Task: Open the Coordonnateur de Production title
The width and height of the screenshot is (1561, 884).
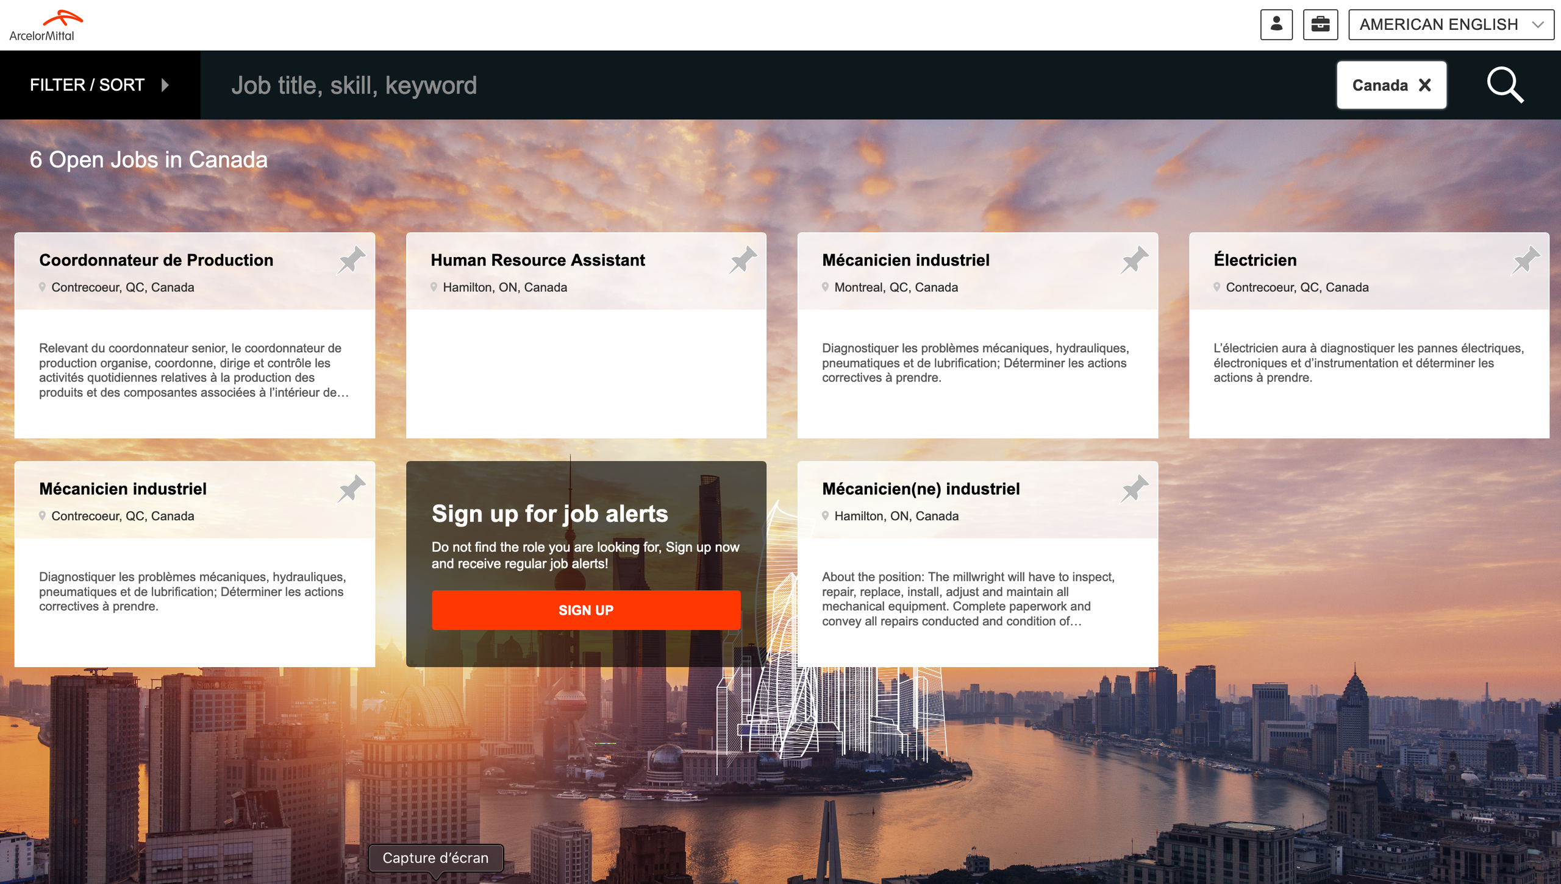Action: pos(156,260)
